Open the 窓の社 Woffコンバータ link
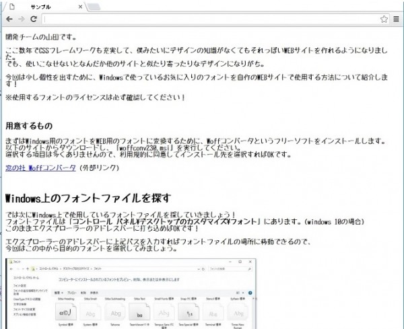The height and width of the screenshot is (329, 404). 40,168
